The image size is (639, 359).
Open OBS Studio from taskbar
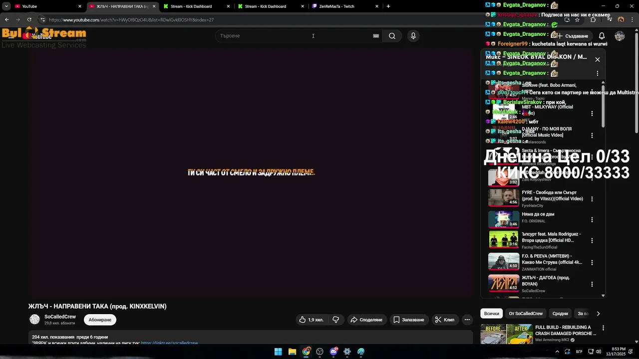pyautogui.click(x=319, y=352)
